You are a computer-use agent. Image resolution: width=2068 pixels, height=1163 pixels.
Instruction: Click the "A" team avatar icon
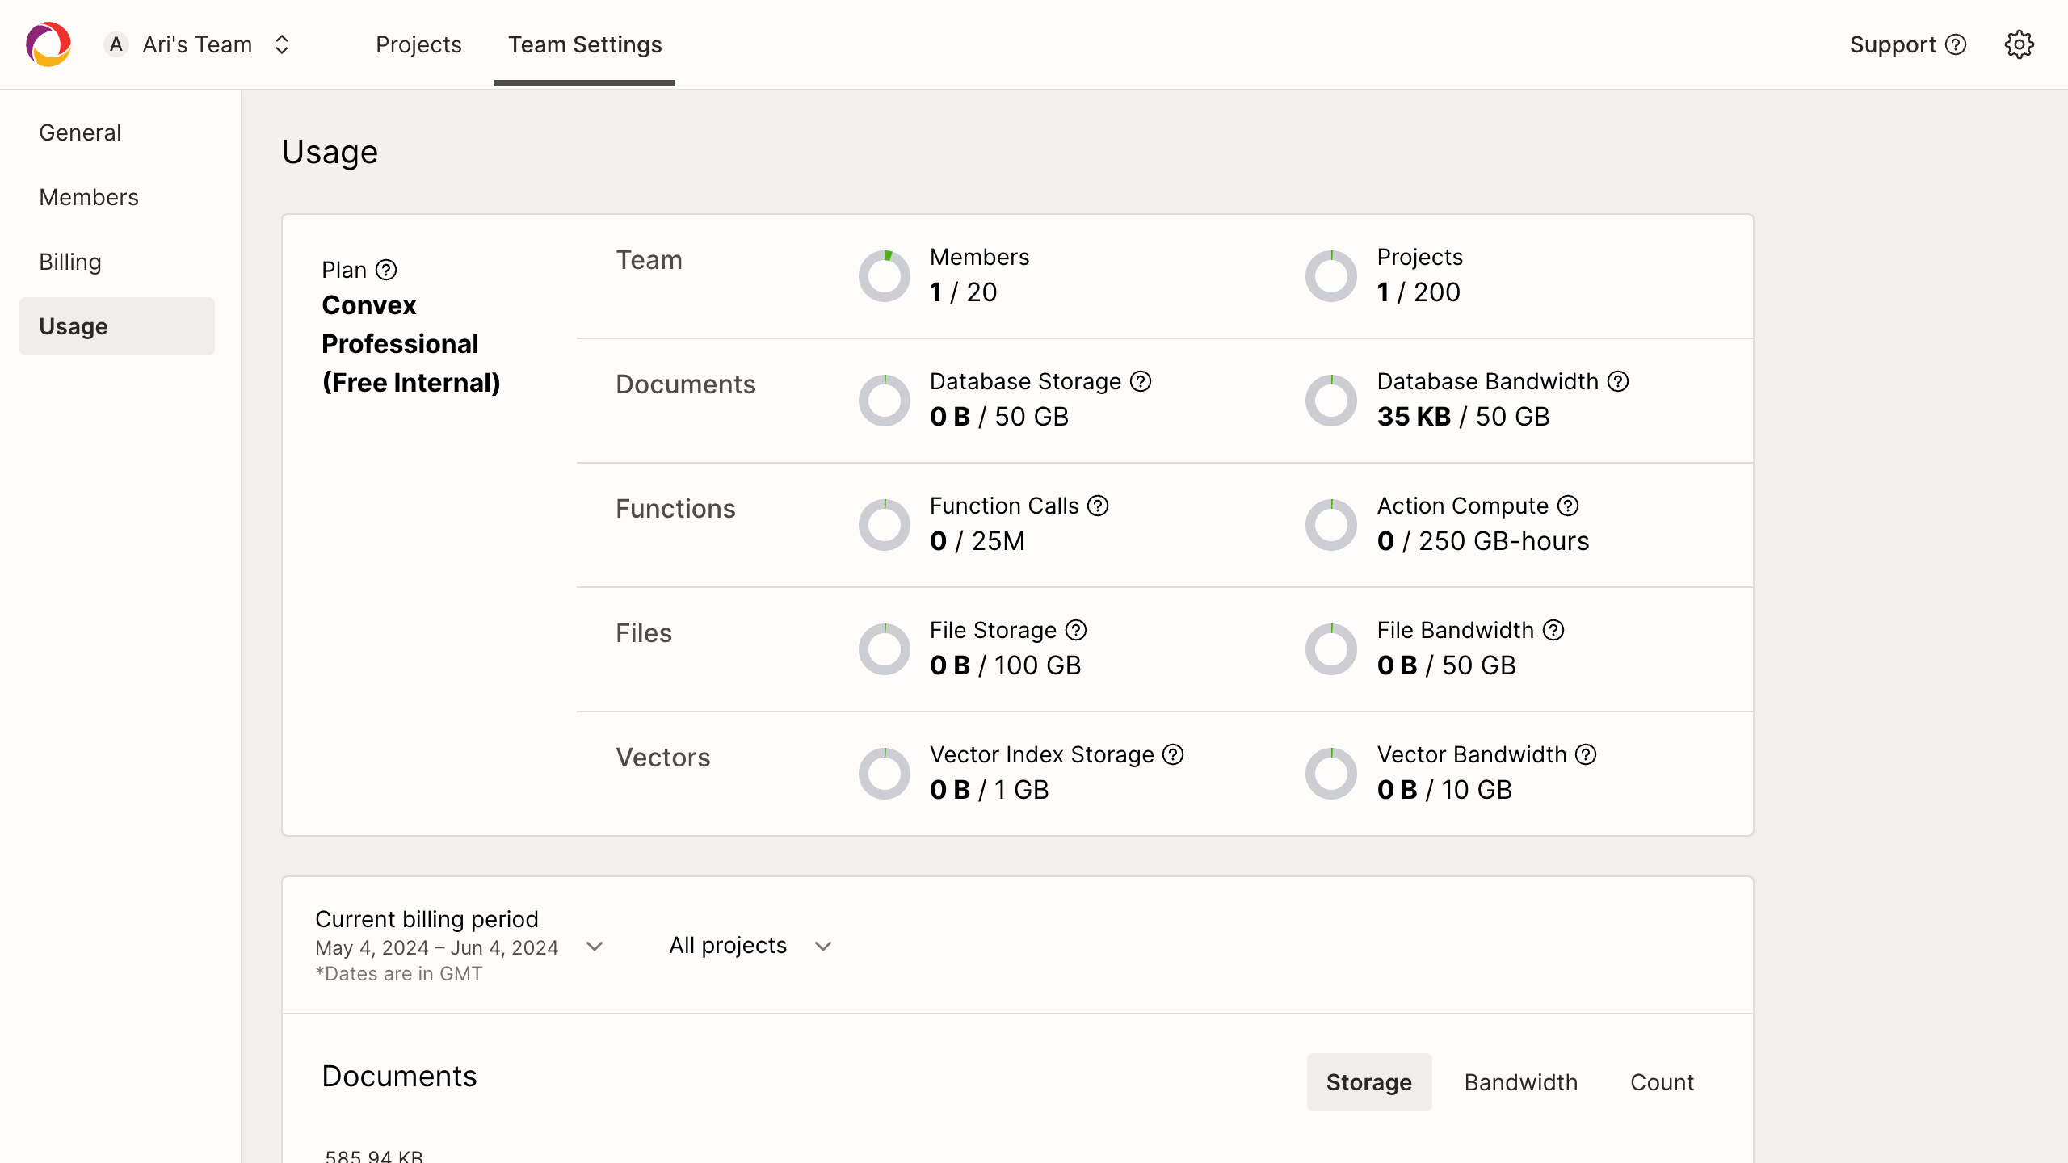[116, 44]
